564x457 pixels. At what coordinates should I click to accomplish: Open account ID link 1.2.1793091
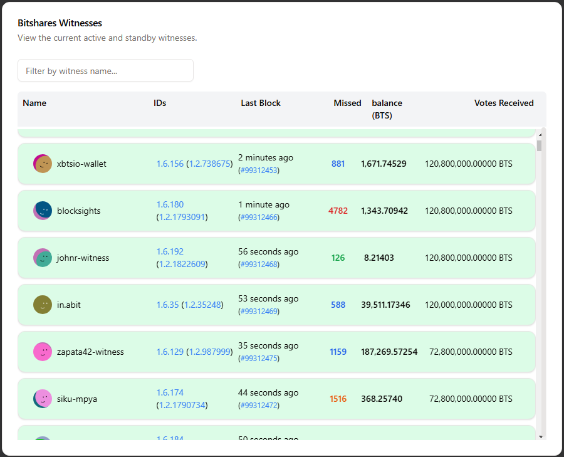coord(182,217)
